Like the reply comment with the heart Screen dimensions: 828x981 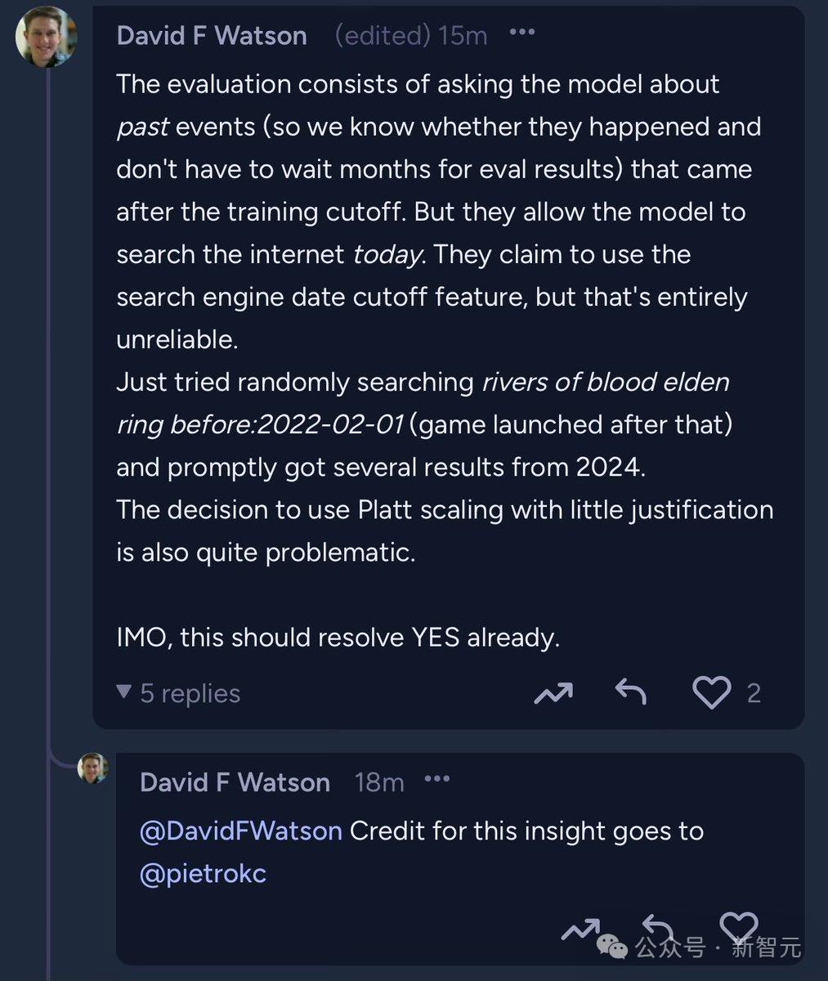(x=738, y=927)
